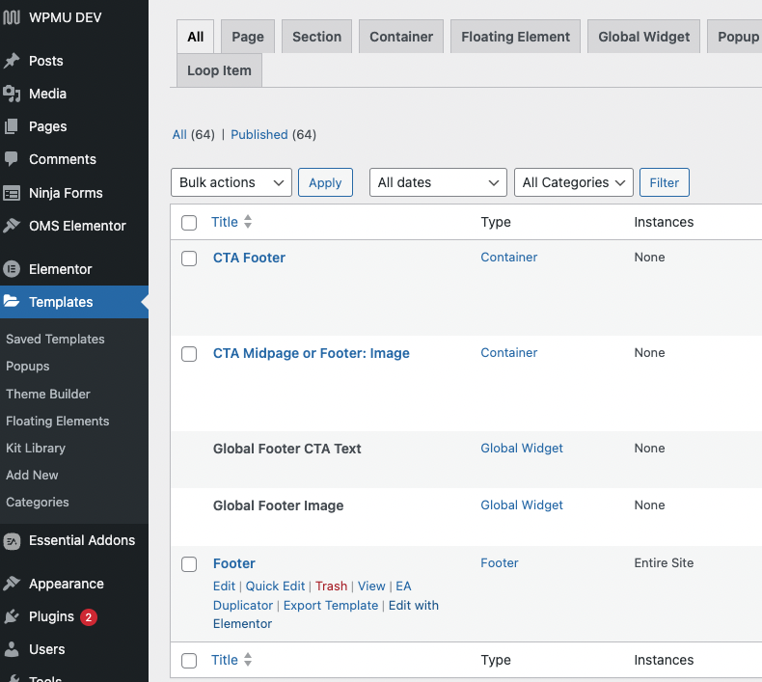Open Floating Elements submenu item
Viewport: 762px width, 682px height.
[57, 421]
